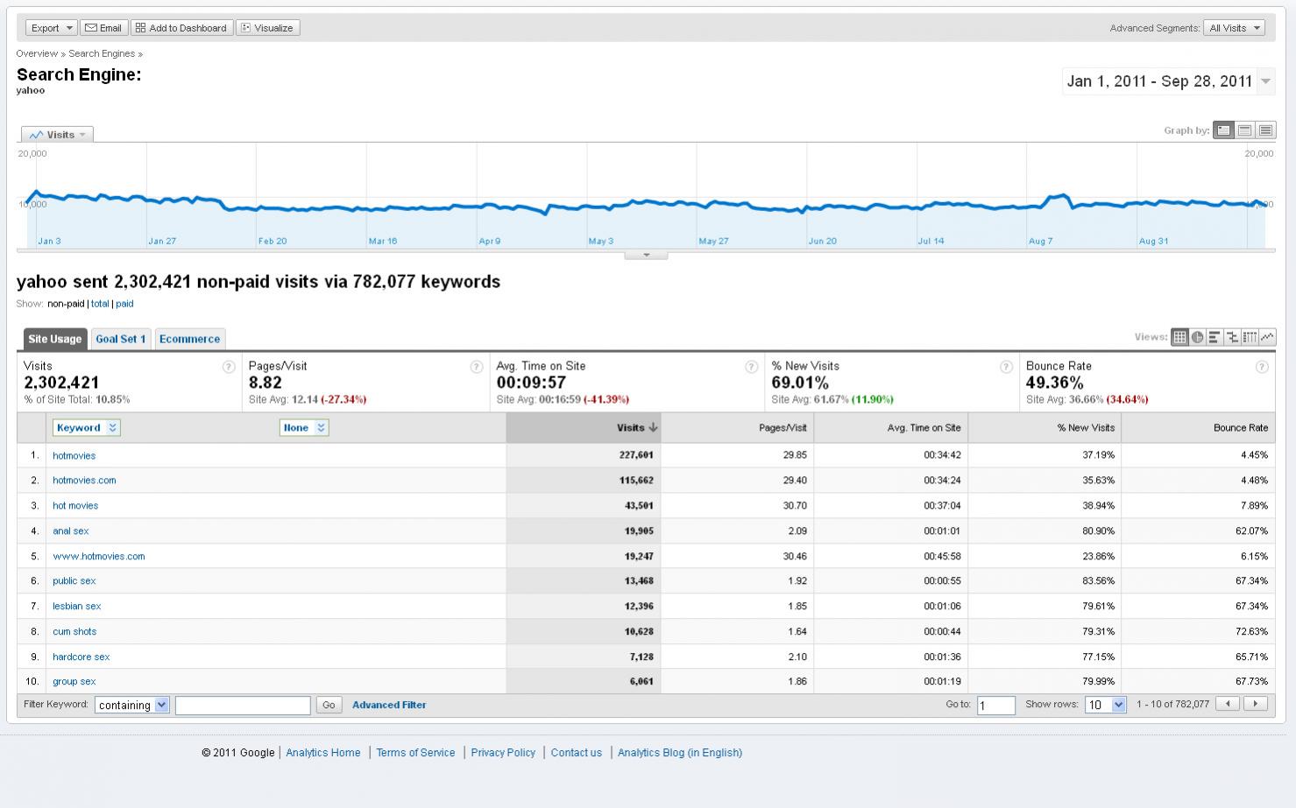
Task: Graph by month using the rightmost icon
Action: 1265,130
